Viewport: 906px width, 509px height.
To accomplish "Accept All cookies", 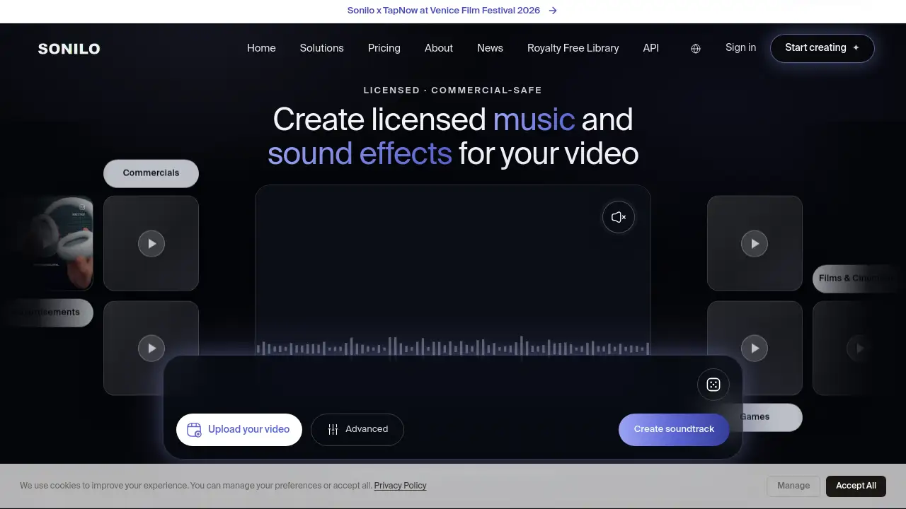I will (856, 486).
